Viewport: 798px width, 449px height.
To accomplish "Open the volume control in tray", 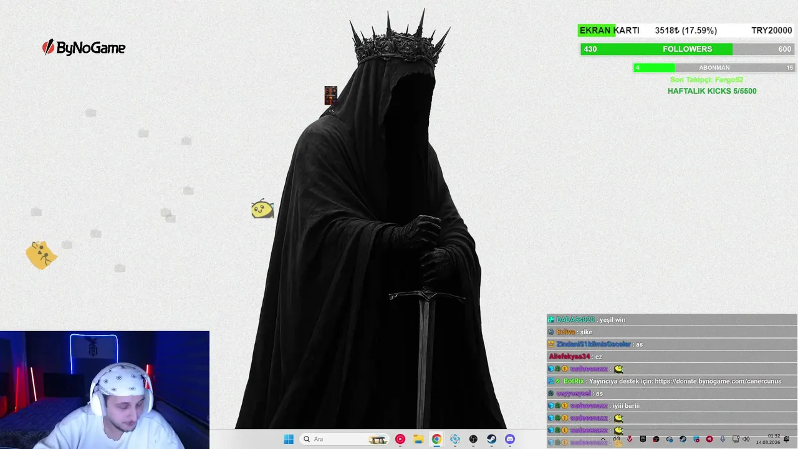I will tap(746, 439).
